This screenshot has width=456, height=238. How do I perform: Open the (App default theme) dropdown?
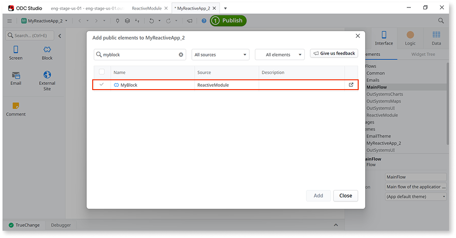tap(416, 196)
